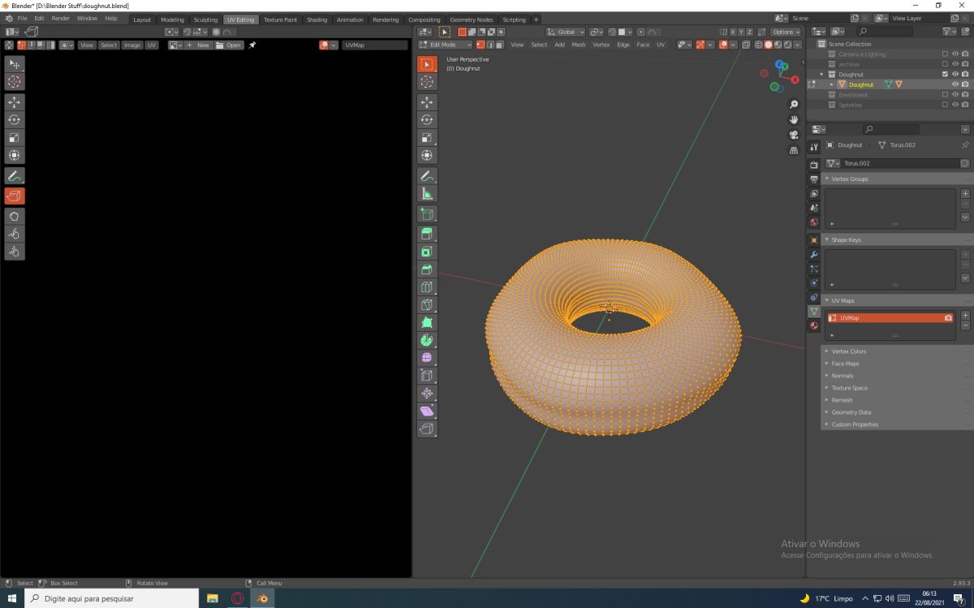
Task: Hide Sprinkles collection with eye icon
Action: tap(955, 105)
